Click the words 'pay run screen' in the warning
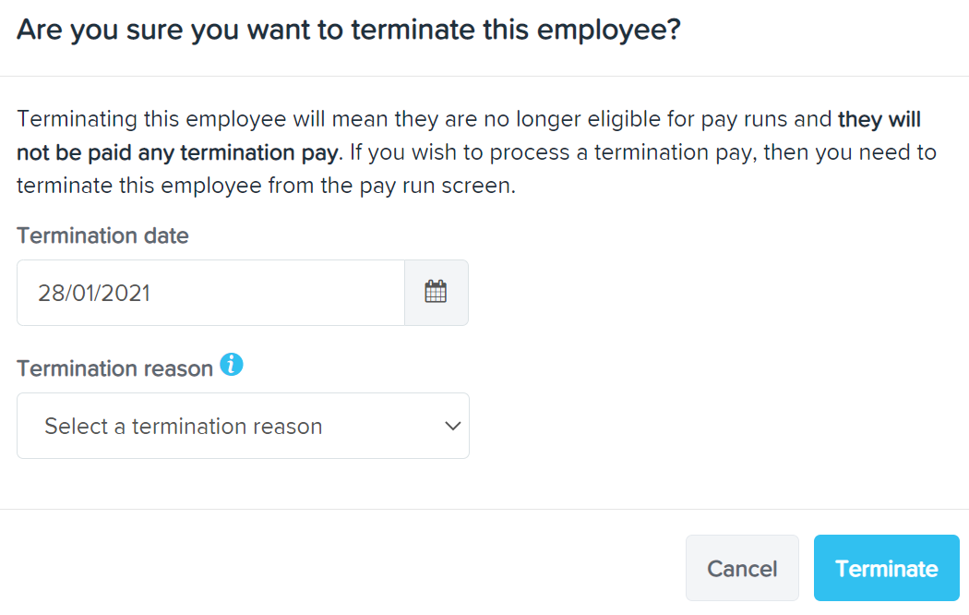 click(x=437, y=186)
